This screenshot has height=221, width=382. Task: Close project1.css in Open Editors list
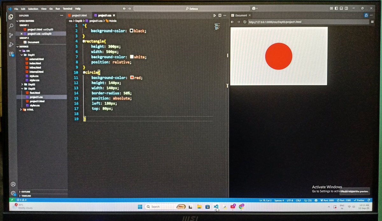[21, 33]
